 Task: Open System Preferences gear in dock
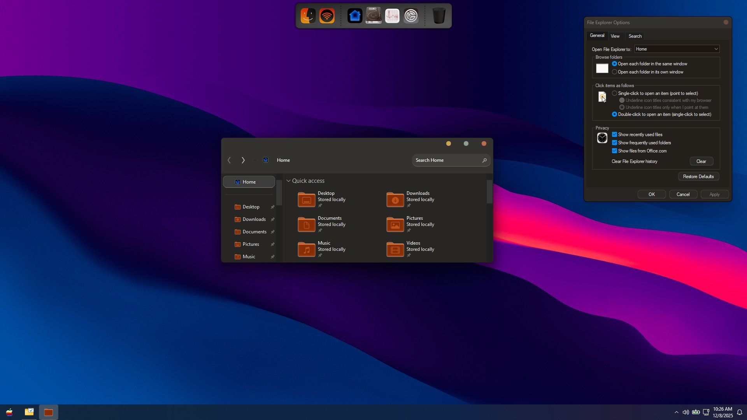(x=411, y=16)
